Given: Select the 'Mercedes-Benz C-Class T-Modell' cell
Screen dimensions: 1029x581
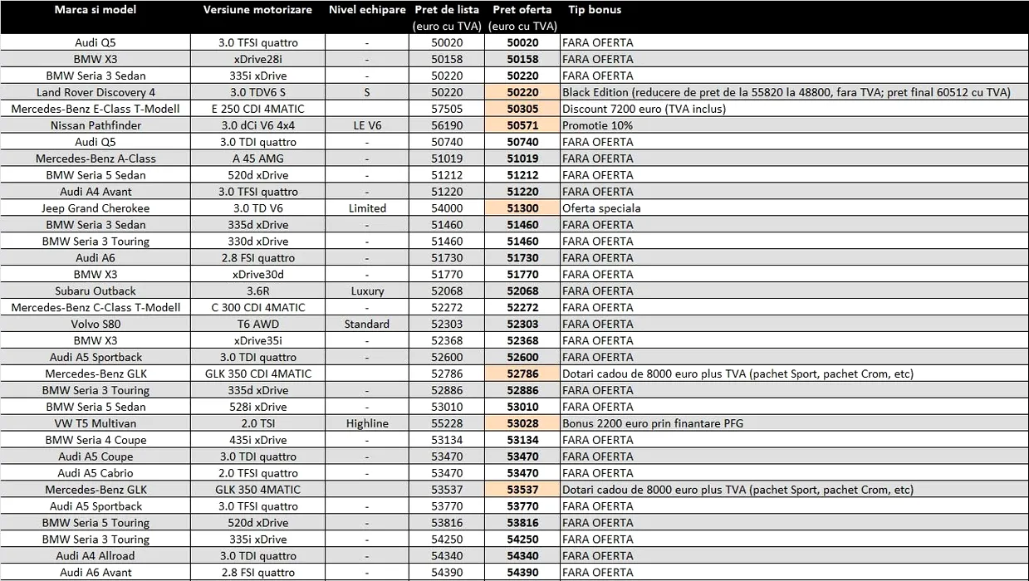Looking at the screenshot, I should pos(96,308).
